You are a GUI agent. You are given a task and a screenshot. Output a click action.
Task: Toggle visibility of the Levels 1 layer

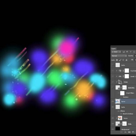[x=113, y=76]
